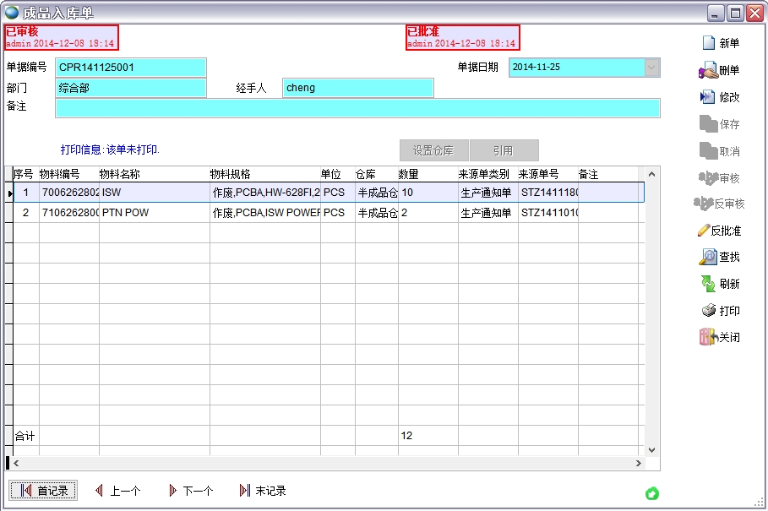This screenshot has height=511, width=768.
Task: Click the 新单 (new document) icon
Action: (709, 43)
